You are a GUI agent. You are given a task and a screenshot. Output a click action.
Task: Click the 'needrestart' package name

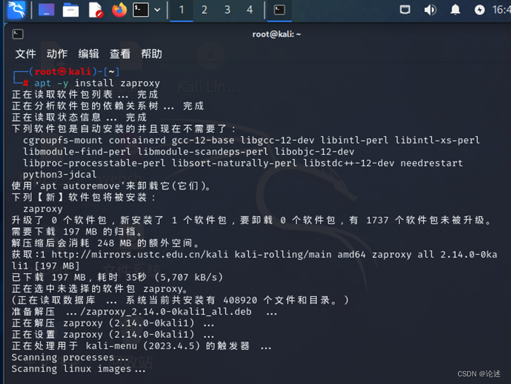pyautogui.click(x=432, y=163)
